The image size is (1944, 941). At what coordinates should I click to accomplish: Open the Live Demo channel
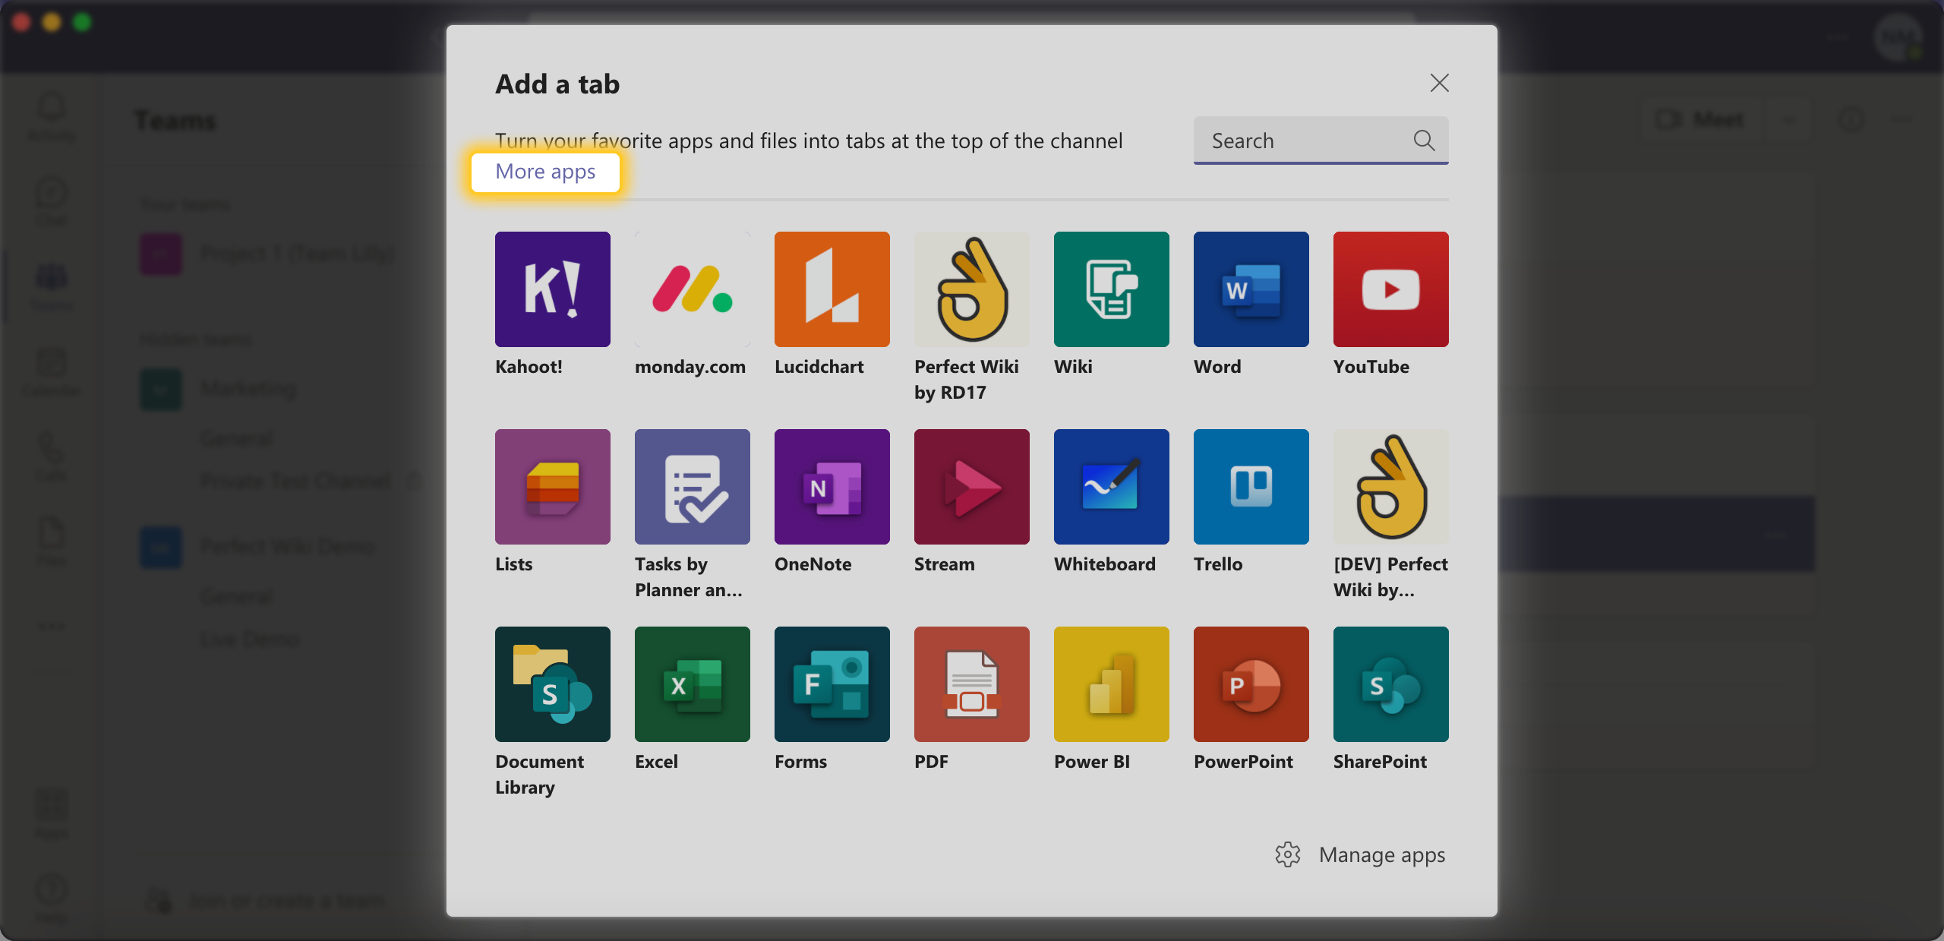tap(251, 639)
